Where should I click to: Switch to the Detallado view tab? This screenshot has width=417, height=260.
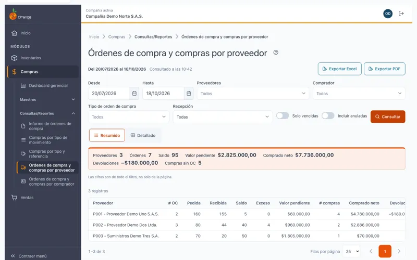pos(143,135)
